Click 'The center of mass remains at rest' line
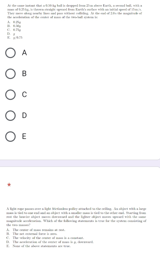Screen dimensions: 160x253 (36, 230)
